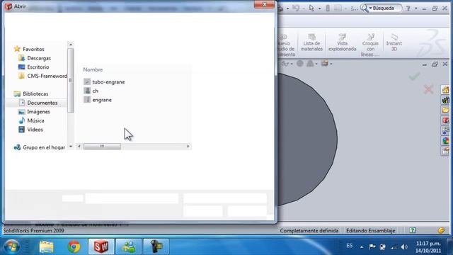The height and width of the screenshot is (255, 453).
Task: Select Grupo en el hogar
Action: click(40, 147)
